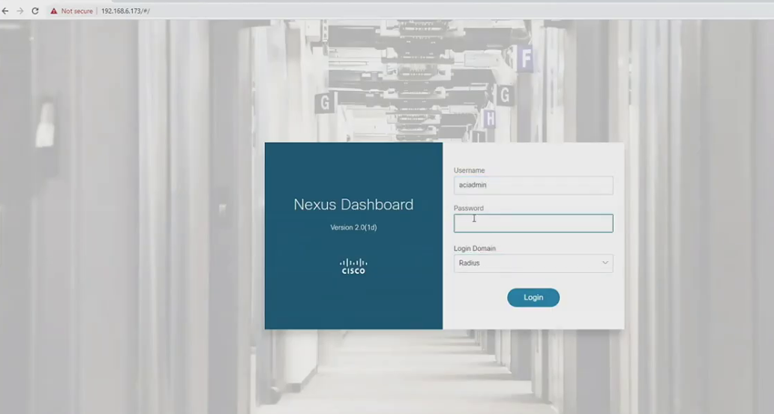
Task: Click the chevron arrow in the Login Domain box
Action: (605, 263)
